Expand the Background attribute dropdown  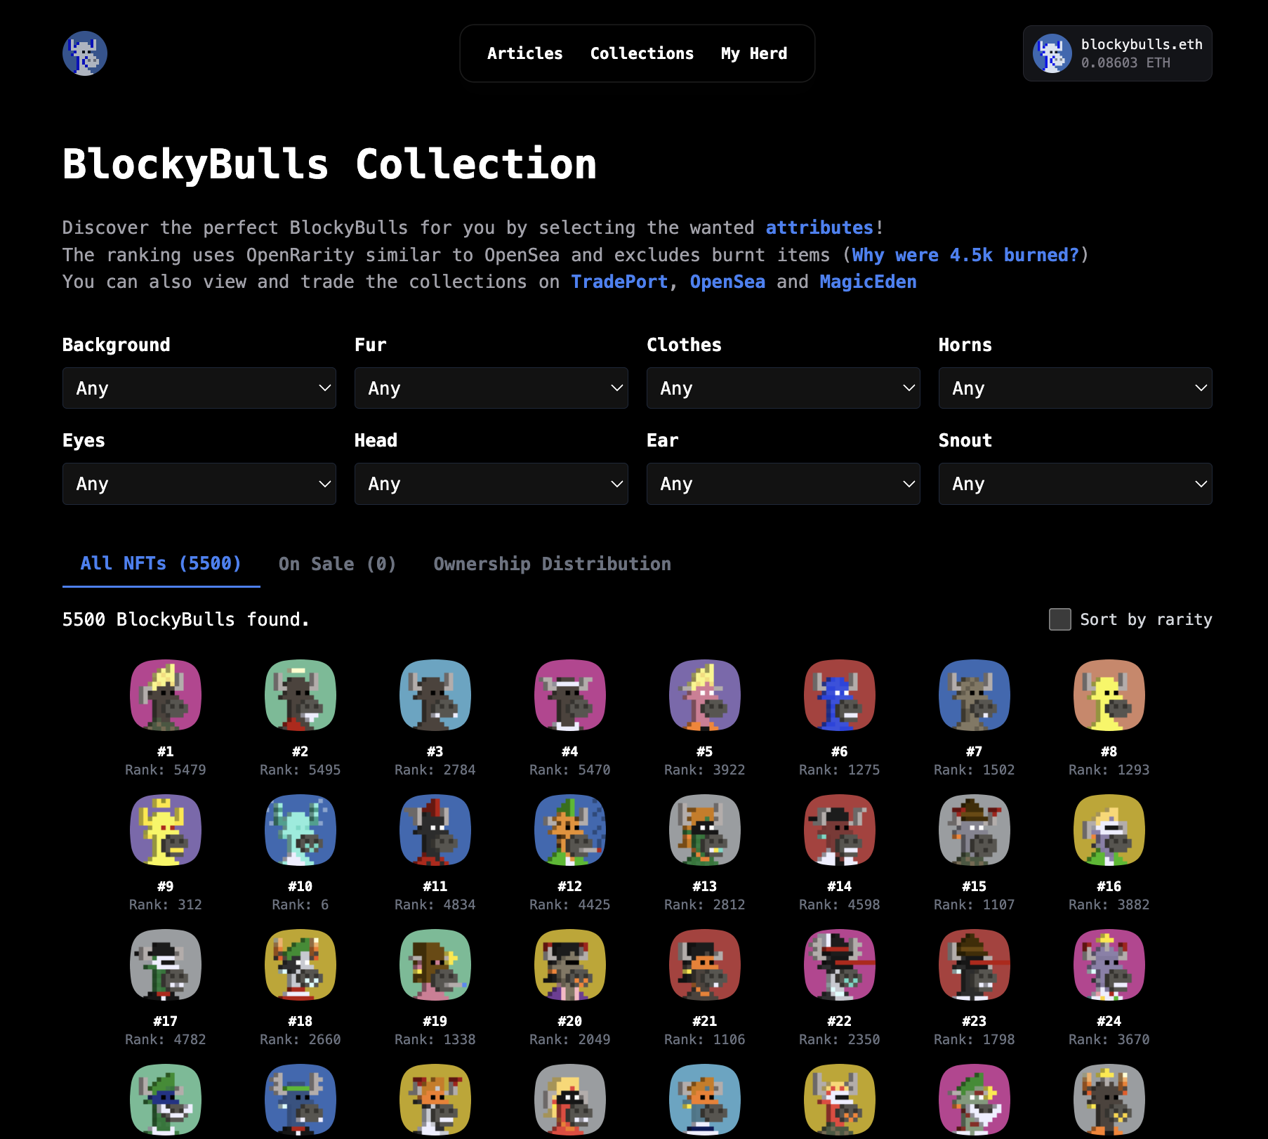(199, 388)
